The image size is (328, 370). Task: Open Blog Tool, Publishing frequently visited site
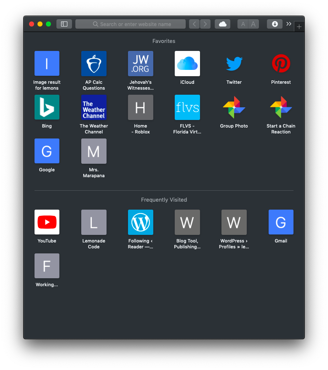(x=187, y=222)
